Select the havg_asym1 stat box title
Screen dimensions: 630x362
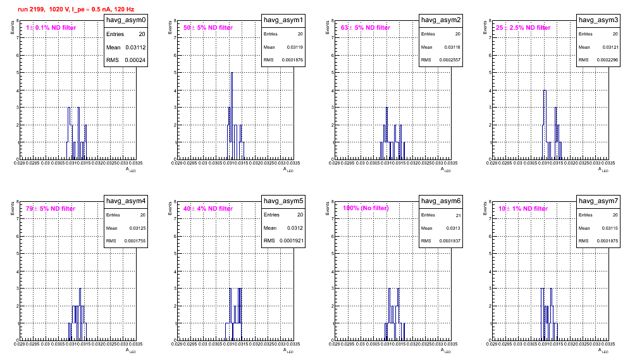click(x=283, y=20)
